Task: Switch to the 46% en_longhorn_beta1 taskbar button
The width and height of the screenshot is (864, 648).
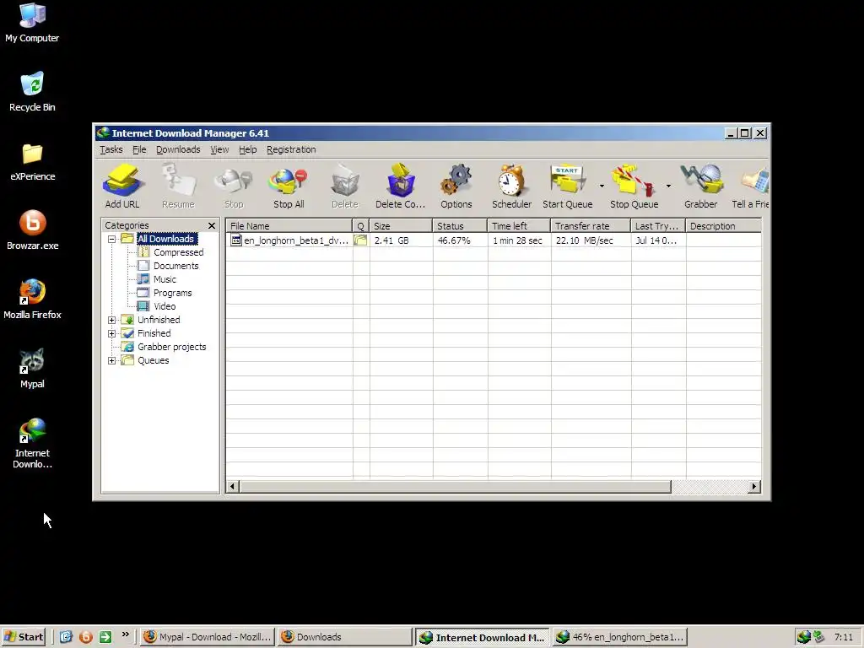Action: point(620,637)
